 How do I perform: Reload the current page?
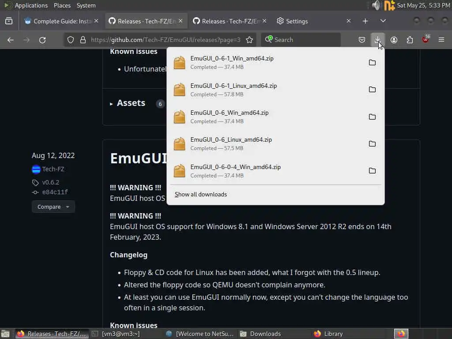[42, 40]
